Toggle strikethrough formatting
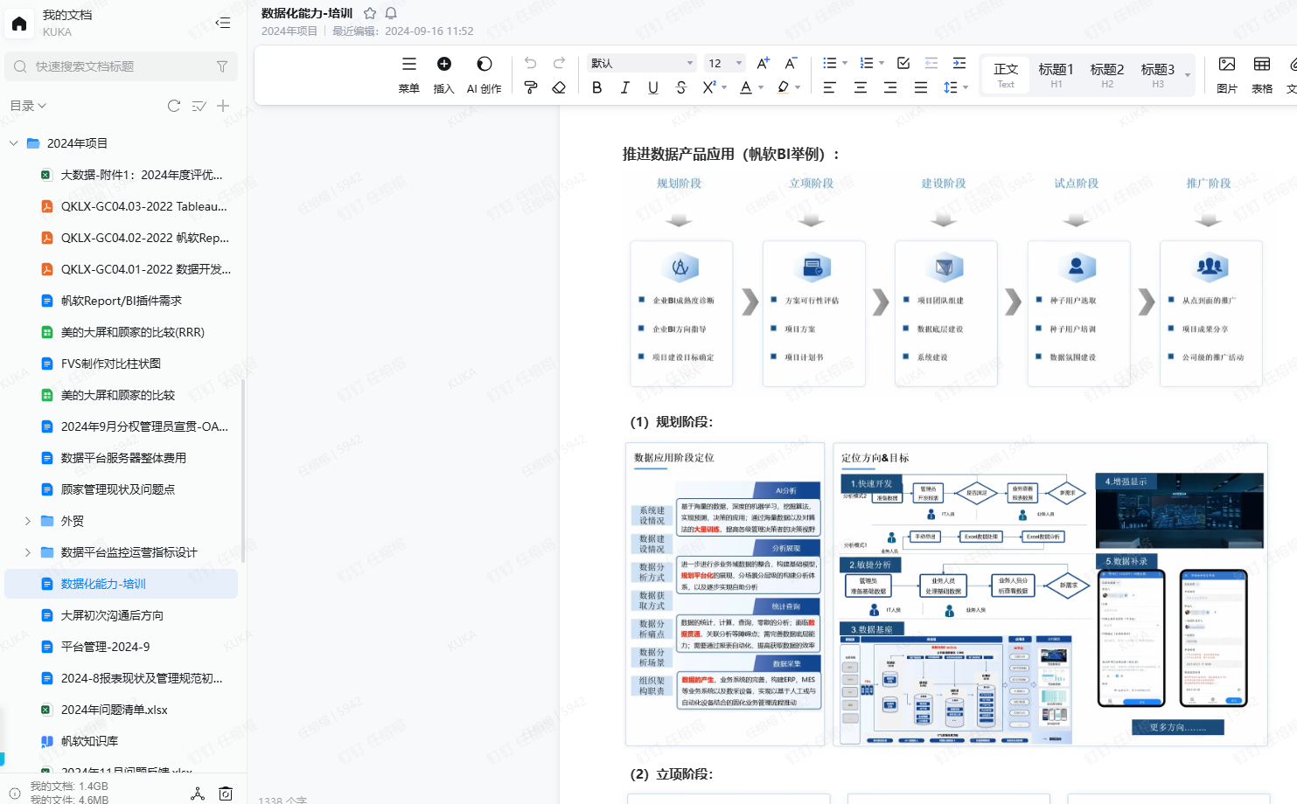 [681, 87]
